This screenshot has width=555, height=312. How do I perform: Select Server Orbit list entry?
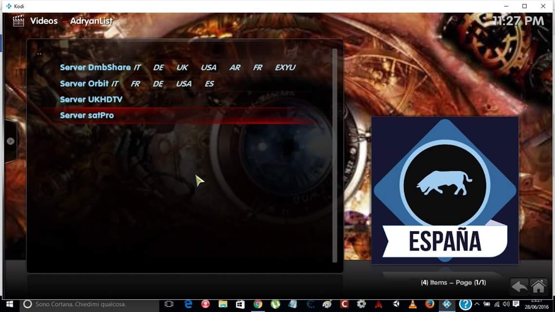click(x=84, y=84)
